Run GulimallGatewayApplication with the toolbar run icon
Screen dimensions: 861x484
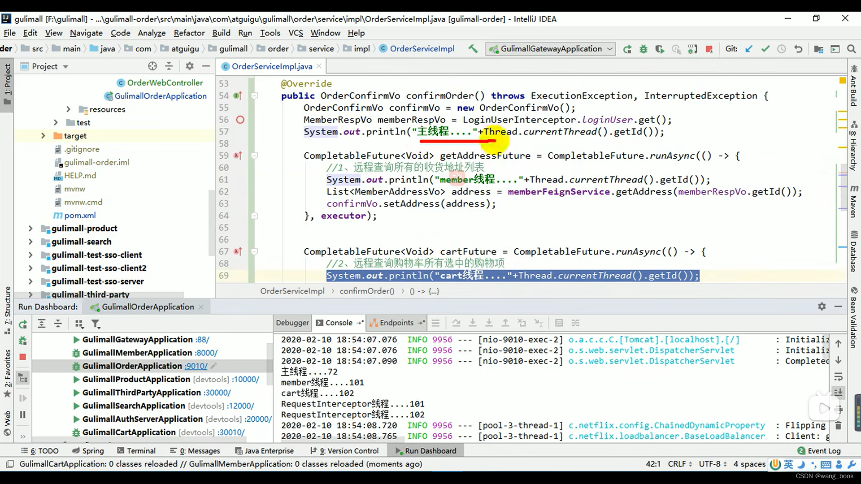point(627,49)
